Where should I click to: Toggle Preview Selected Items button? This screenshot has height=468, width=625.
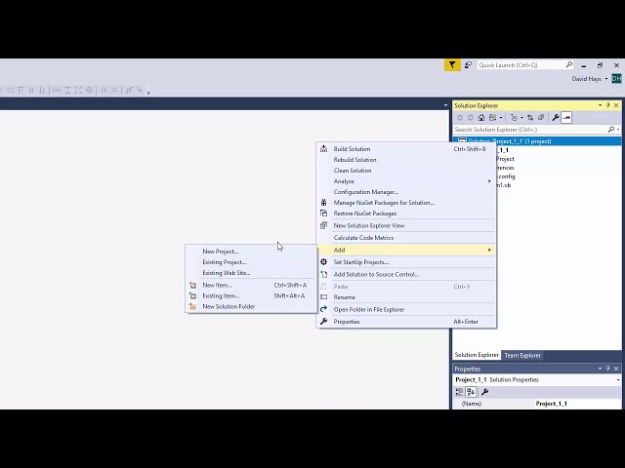[x=566, y=117]
